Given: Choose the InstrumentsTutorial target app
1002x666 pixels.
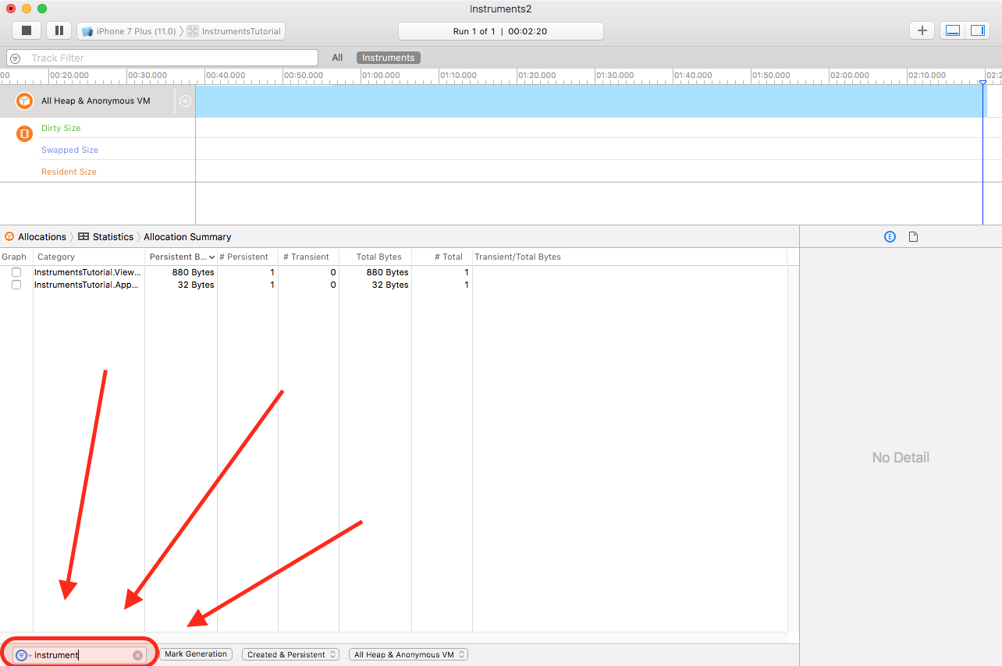Looking at the screenshot, I should tap(234, 31).
